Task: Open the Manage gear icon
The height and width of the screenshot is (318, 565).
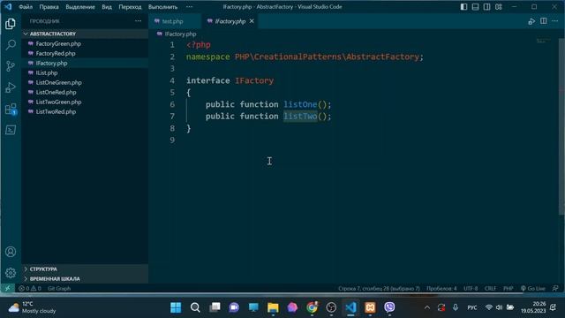Action: click(x=11, y=273)
